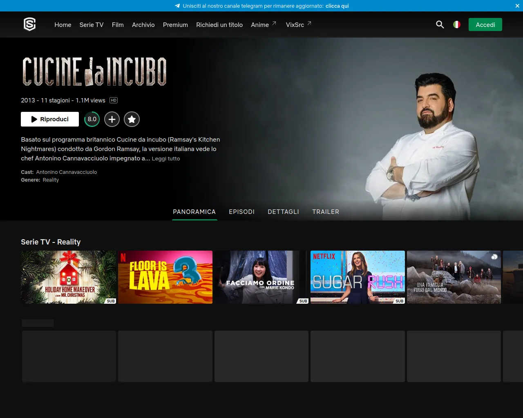Select the Trailer tab
This screenshot has width=523, height=418.
[x=326, y=211]
